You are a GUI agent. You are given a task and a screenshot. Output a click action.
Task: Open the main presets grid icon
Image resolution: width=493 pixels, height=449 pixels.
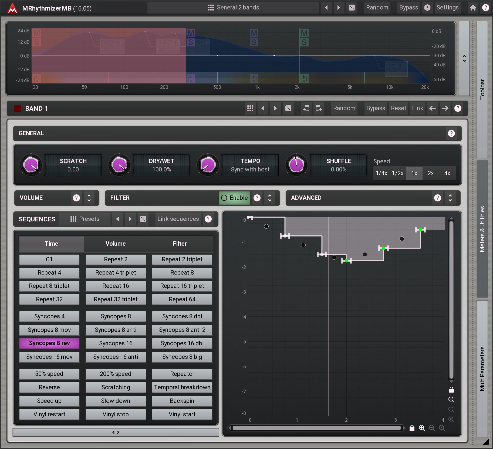tap(211, 8)
